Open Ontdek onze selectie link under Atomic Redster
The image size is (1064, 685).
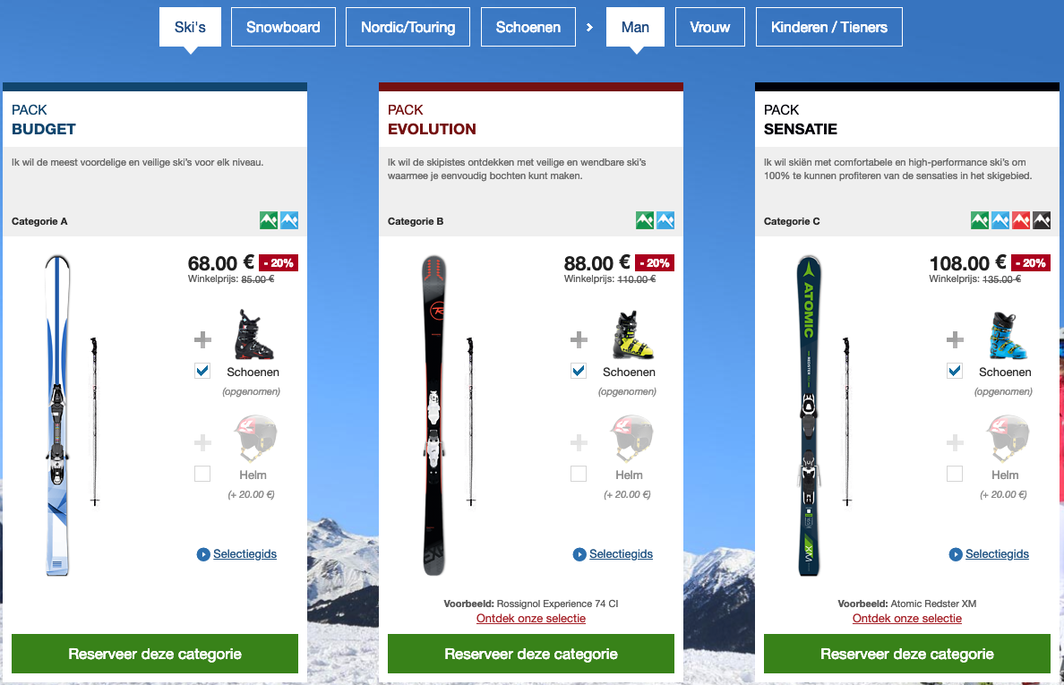pos(906,619)
